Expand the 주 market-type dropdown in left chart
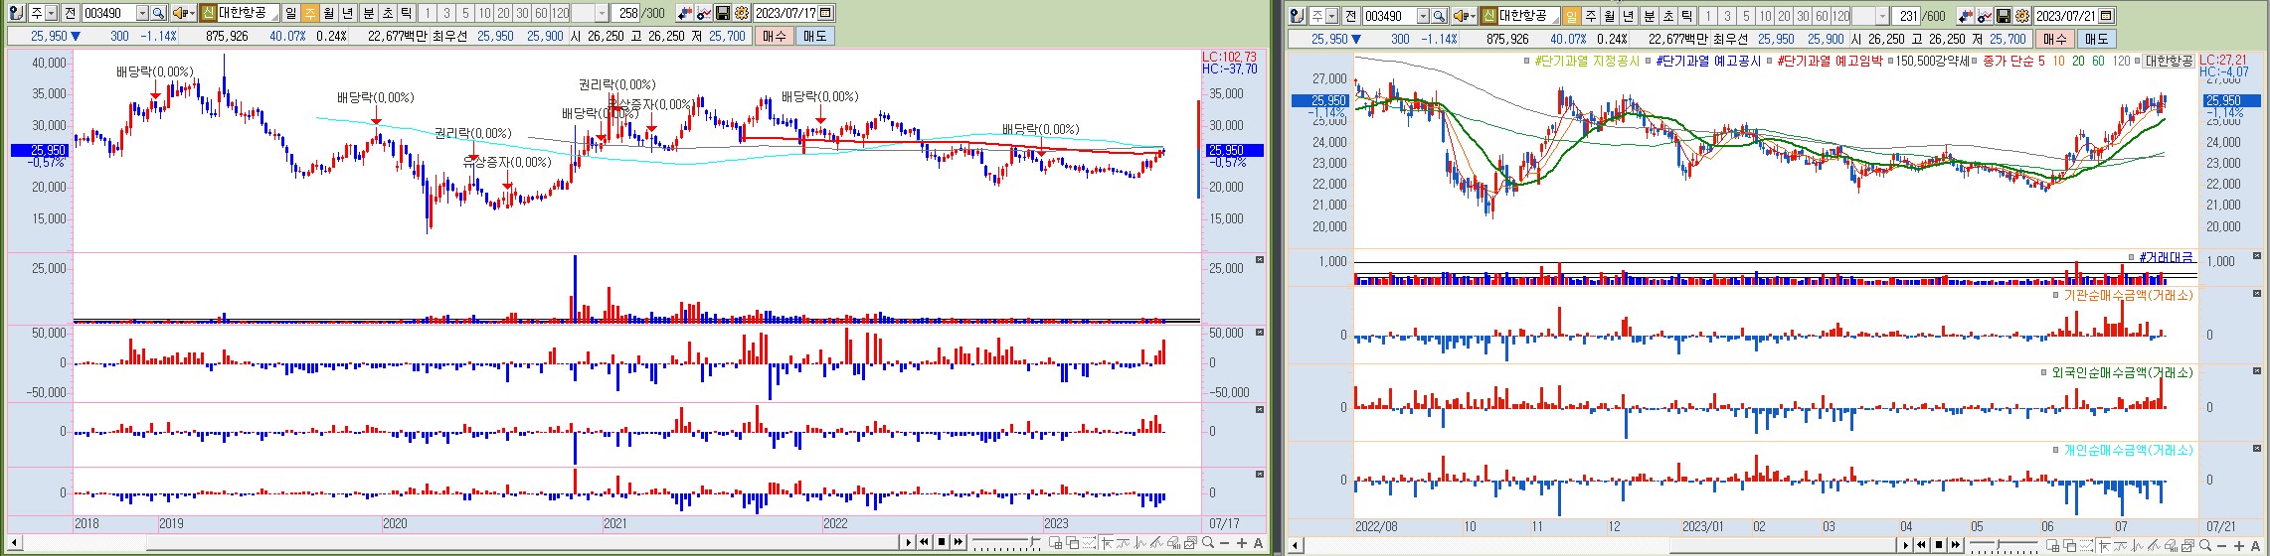 click(x=52, y=13)
